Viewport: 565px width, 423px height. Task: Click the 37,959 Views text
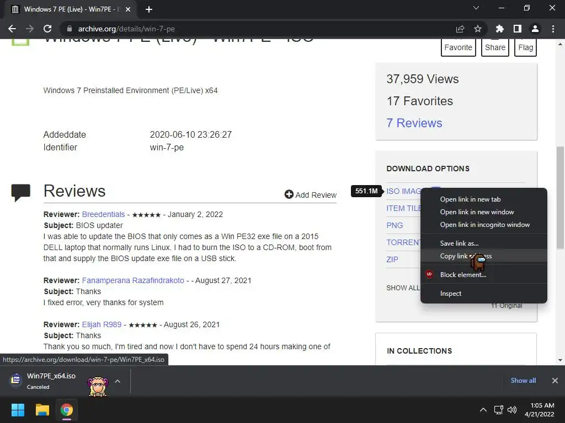pos(422,79)
